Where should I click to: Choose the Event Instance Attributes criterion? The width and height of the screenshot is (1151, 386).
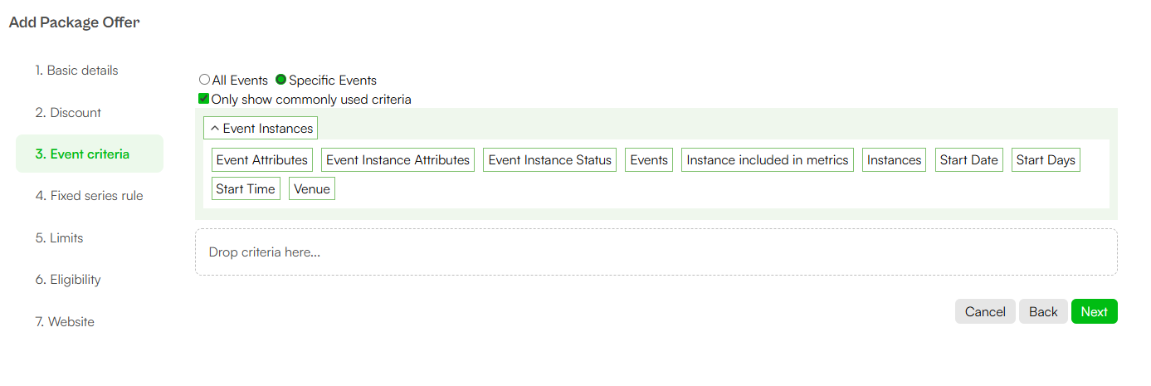[x=398, y=159]
